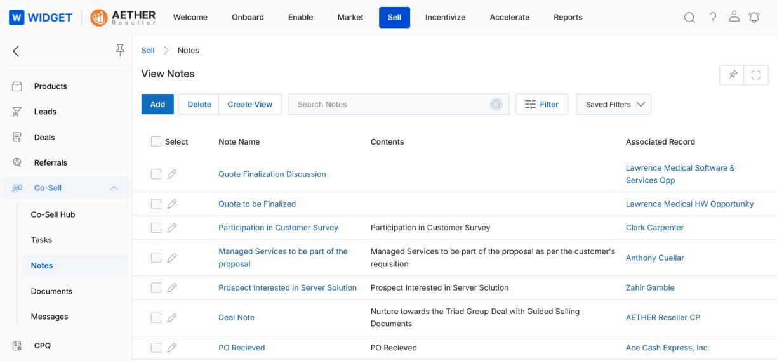Open Reports tab
This screenshot has width=777, height=361.
568,18
